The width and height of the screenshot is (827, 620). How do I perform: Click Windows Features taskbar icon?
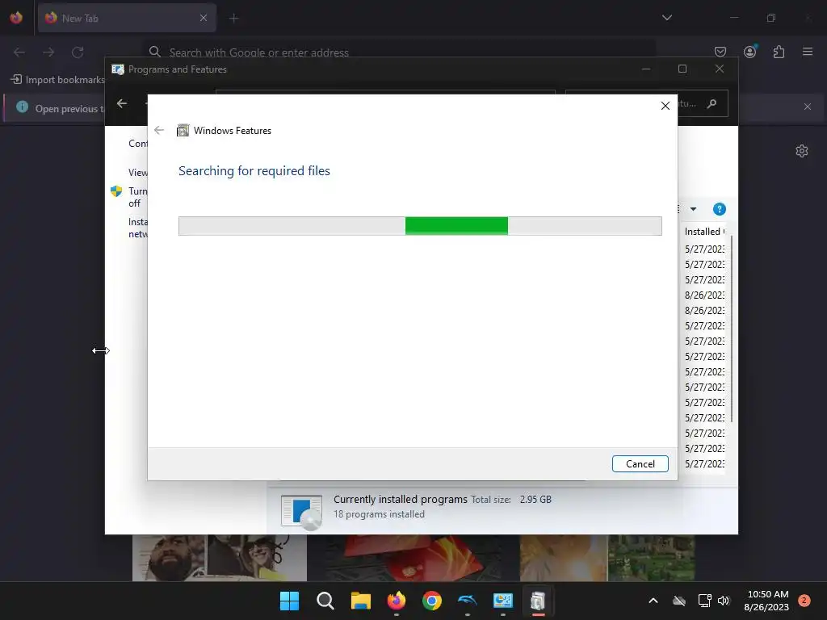538,601
